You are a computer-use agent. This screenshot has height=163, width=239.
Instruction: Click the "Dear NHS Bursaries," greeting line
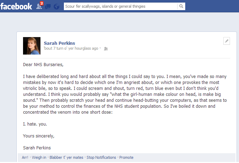(x=43, y=65)
